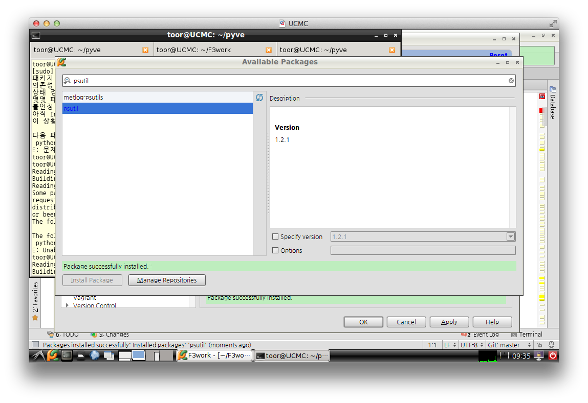
Task: Enable the Specify version checkbox
Action: pos(275,236)
